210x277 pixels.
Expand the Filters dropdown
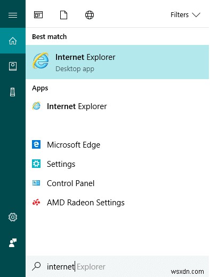(x=185, y=15)
